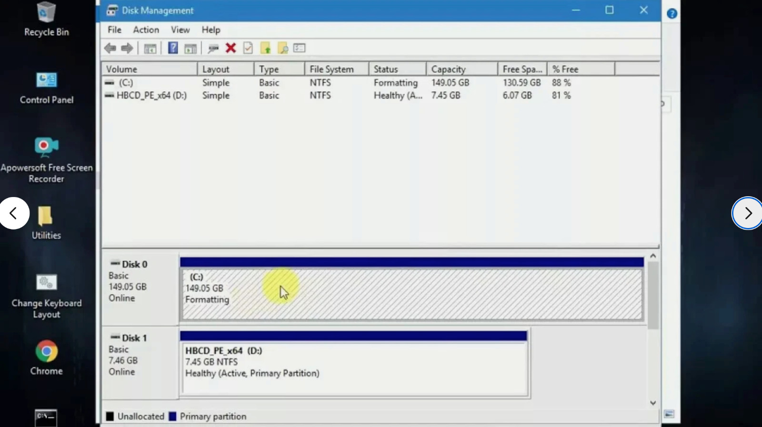Click the black Unallocated legend swatch
762x427 pixels.
pyautogui.click(x=110, y=417)
